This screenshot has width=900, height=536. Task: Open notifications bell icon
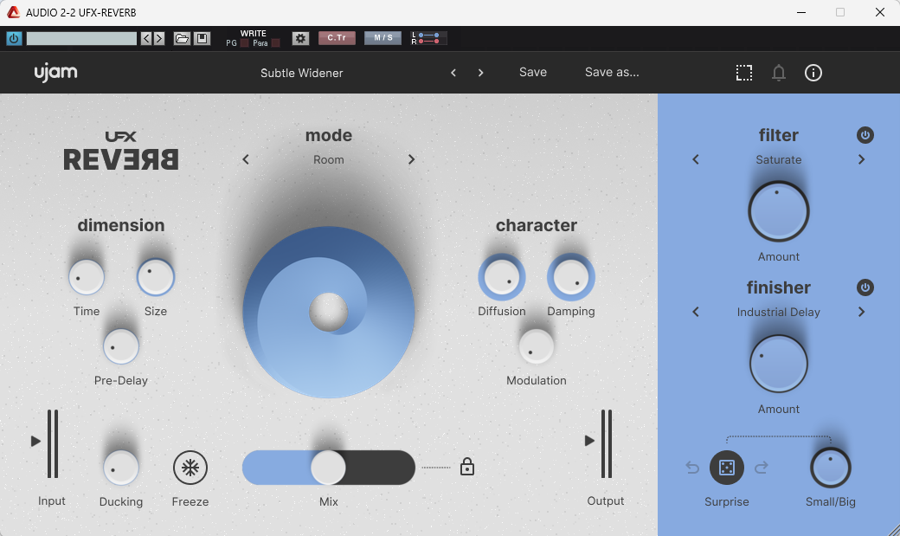[x=778, y=73]
